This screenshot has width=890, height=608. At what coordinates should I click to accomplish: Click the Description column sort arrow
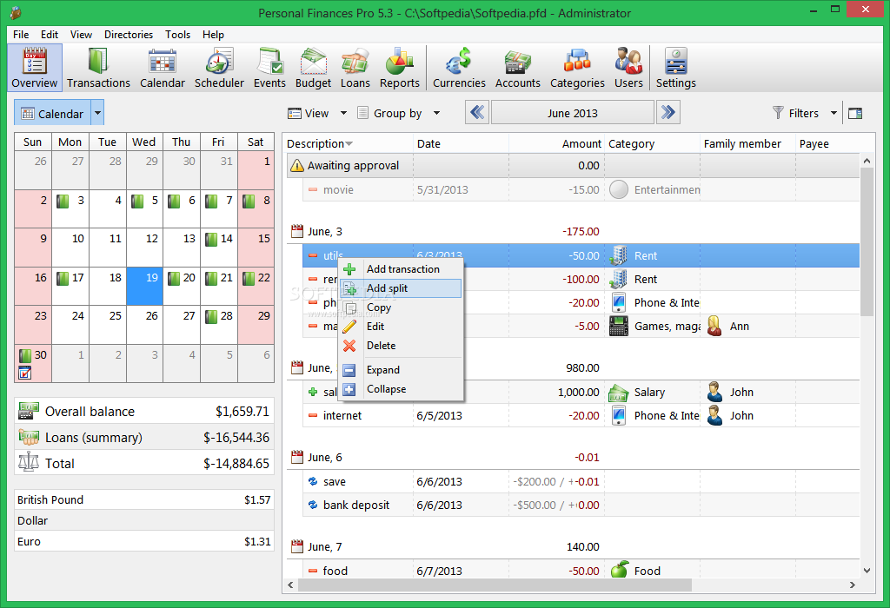coord(349,144)
